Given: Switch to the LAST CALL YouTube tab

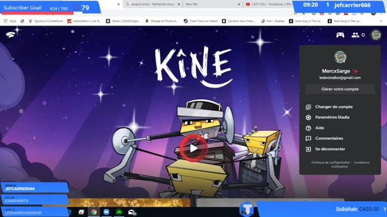Looking at the screenshot, I should [x=268, y=4].
